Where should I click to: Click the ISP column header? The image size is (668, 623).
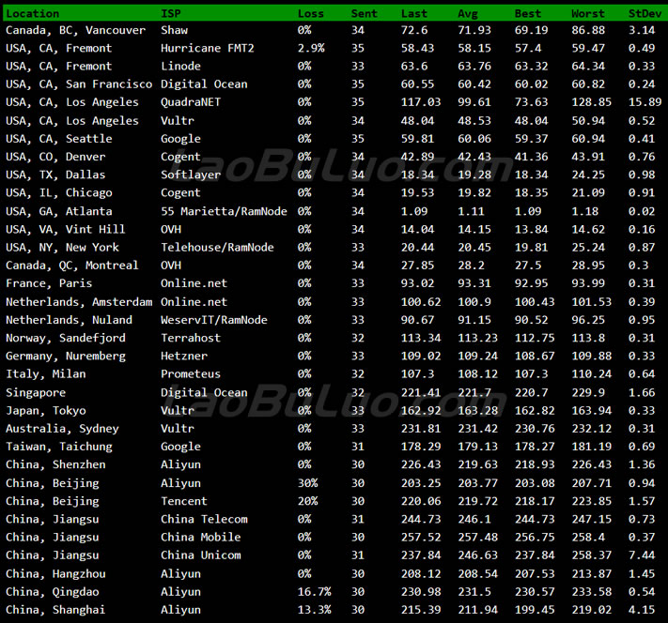pyautogui.click(x=171, y=14)
